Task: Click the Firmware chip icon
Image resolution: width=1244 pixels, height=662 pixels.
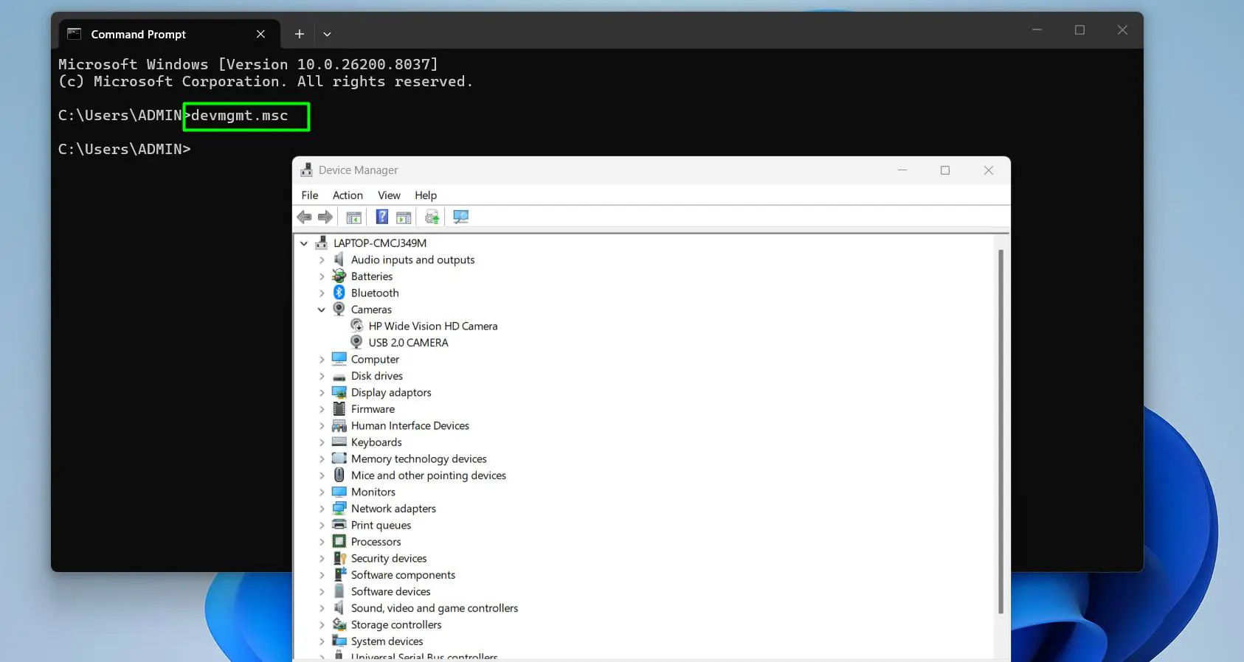Action: [x=339, y=408]
